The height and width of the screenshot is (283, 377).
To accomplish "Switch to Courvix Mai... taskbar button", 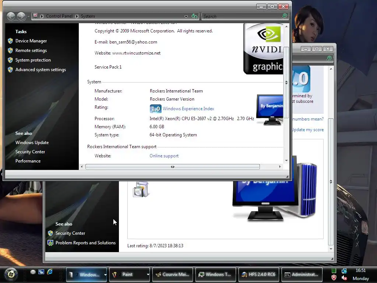I will 173,274.
